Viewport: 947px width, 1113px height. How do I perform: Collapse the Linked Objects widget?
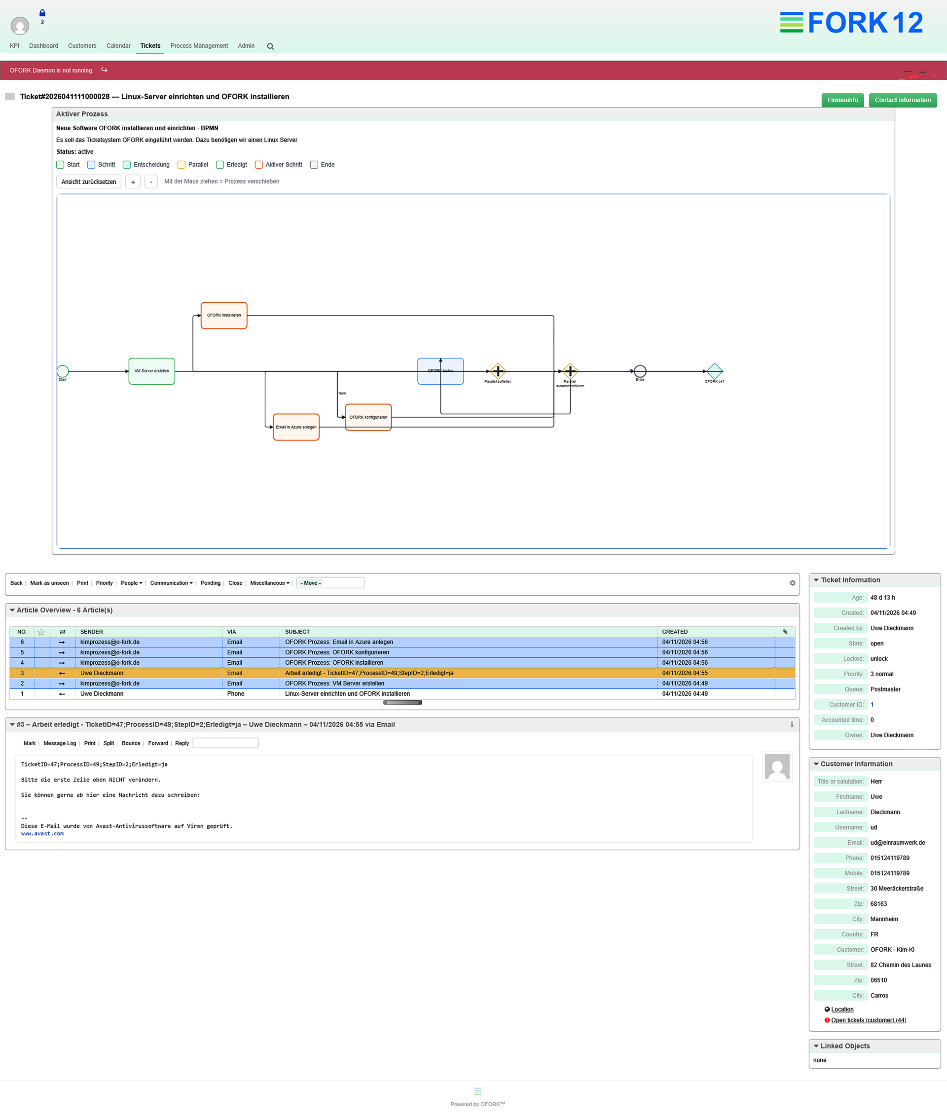tap(816, 1046)
